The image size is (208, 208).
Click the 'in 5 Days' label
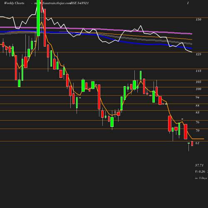tap(201, 178)
